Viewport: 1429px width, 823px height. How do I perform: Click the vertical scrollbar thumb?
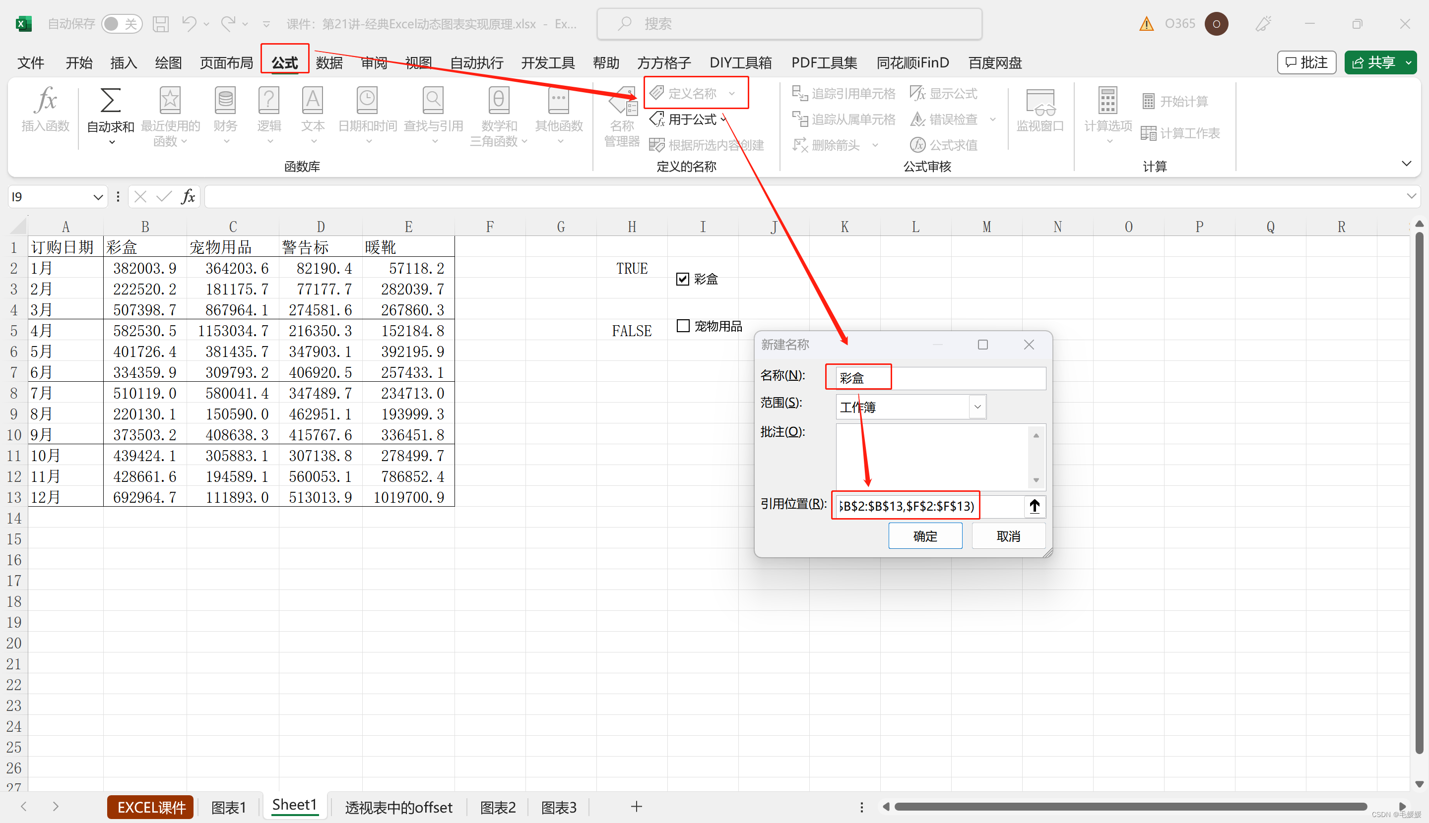click(1419, 492)
